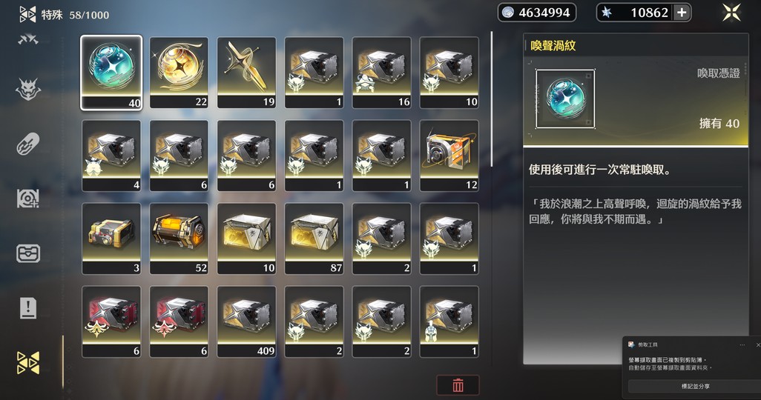
Task: Open the crossed weapons category in sidebar
Action: pos(28,40)
